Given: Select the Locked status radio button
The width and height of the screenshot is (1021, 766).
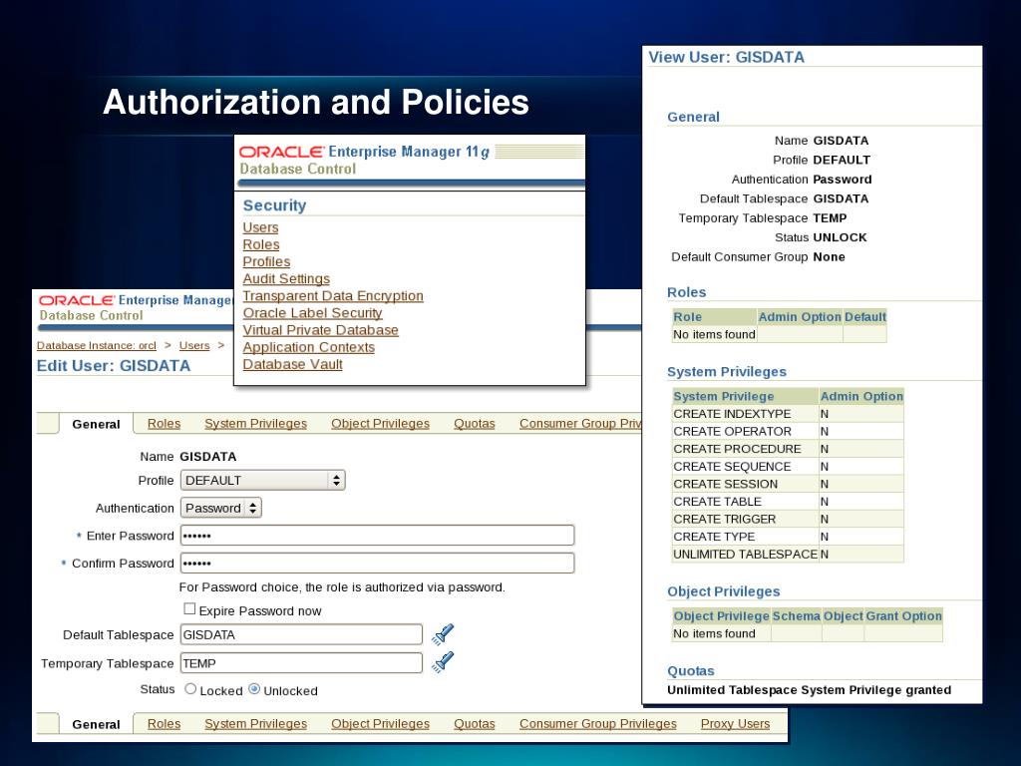Looking at the screenshot, I should pyautogui.click(x=190, y=689).
